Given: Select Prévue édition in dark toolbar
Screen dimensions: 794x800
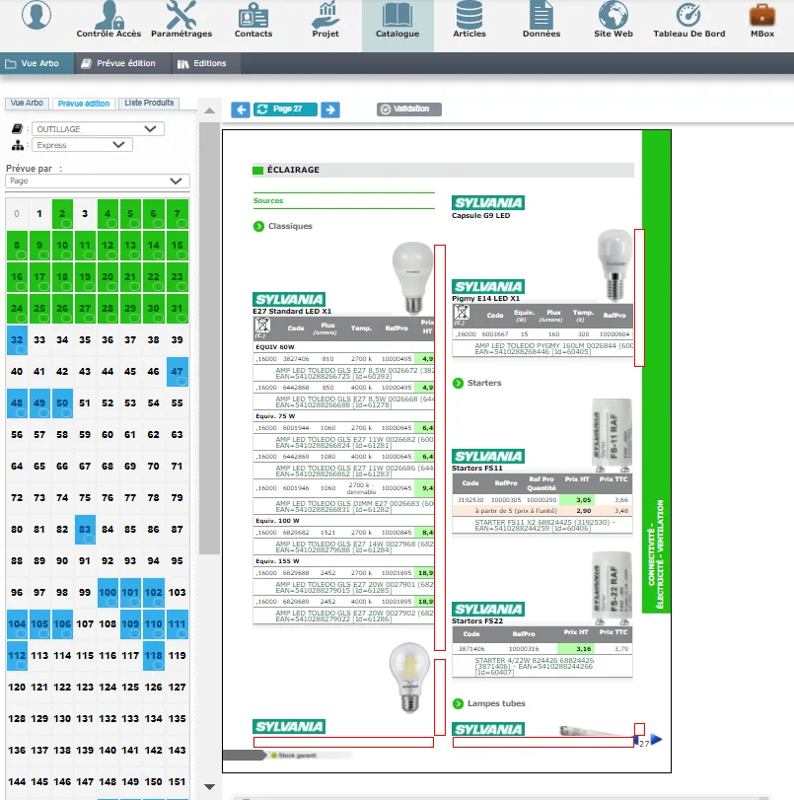Looking at the screenshot, I should pyautogui.click(x=122, y=63).
